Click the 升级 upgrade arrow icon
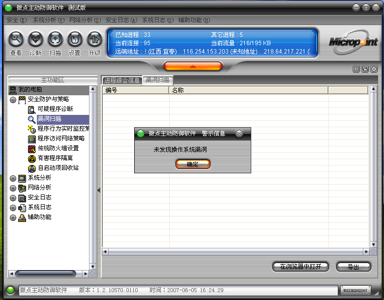 click(x=94, y=39)
